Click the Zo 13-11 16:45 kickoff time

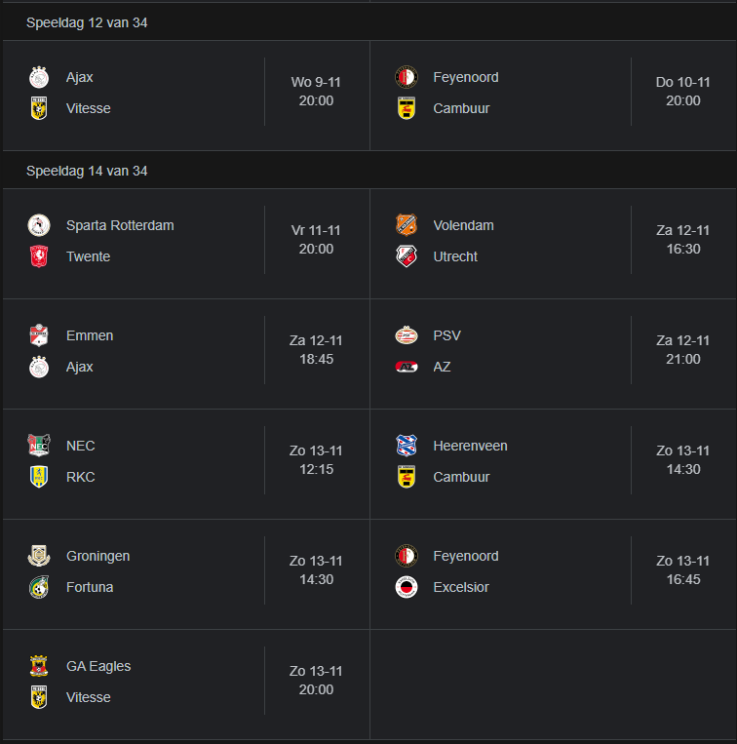683,570
